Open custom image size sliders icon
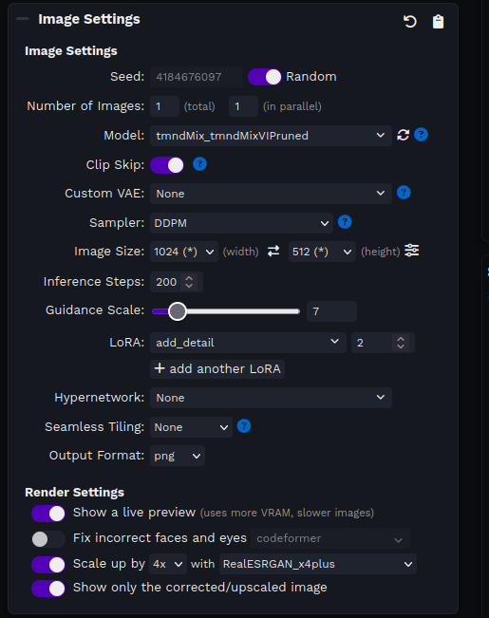Screen dimensions: 489x618 tap(412, 251)
